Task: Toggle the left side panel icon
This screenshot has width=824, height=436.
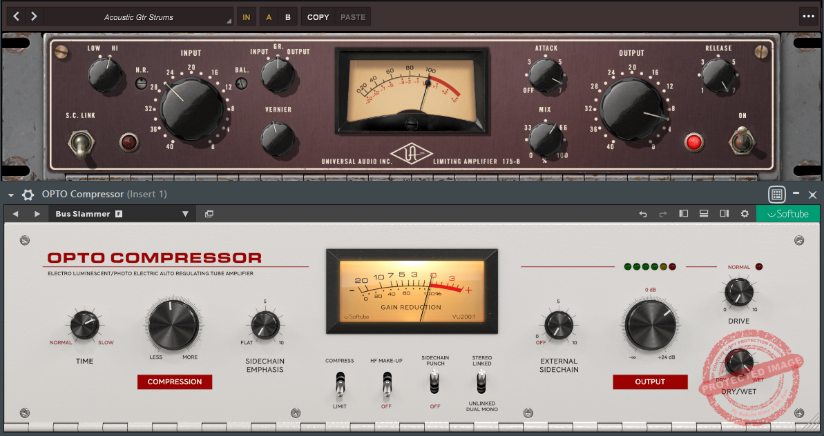Action: click(x=683, y=214)
